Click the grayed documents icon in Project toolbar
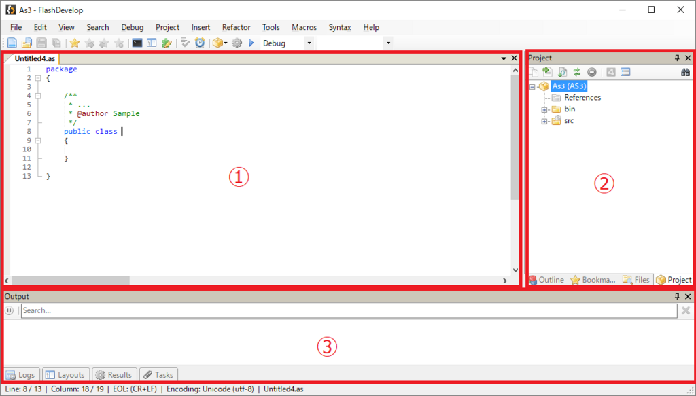This screenshot has height=396, width=696. click(x=533, y=72)
